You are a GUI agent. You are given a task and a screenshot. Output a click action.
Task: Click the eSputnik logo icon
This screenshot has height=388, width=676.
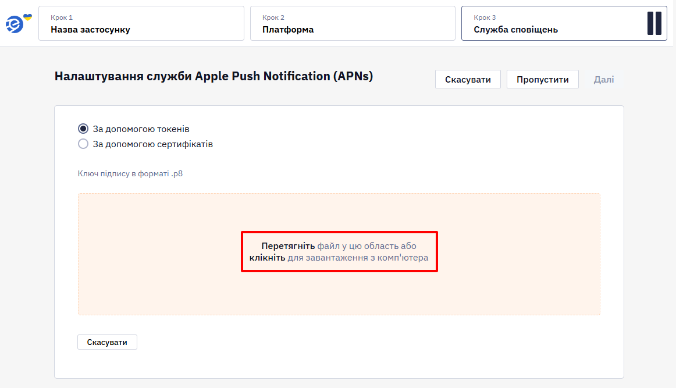pyautogui.click(x=18, y=23)
